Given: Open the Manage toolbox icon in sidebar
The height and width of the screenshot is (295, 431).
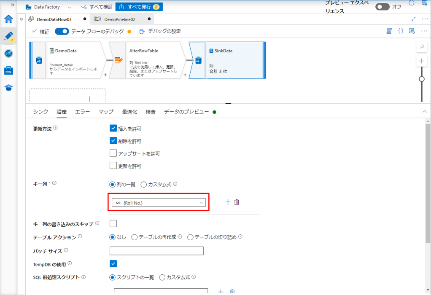Looking at the screenshot, I should coord(8,70).
